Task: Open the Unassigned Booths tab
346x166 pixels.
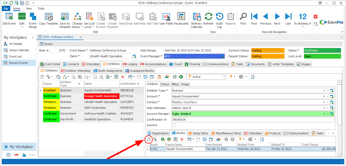Action: tap(140, 71)
